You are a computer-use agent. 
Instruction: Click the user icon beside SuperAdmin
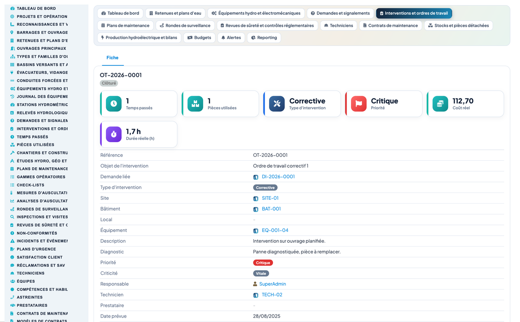coord(255,284)
